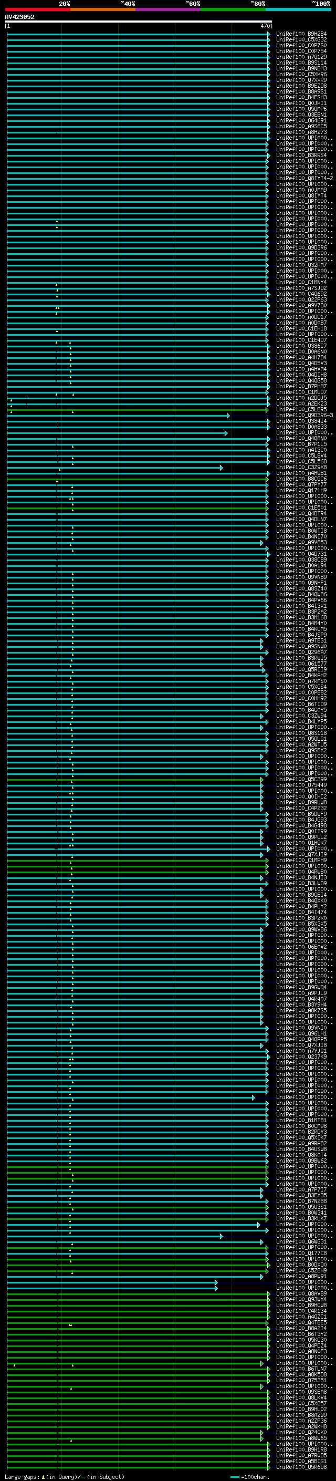The height and width of the screenshot is (1481, 336).
Task: Select the UniRef100_A8PW91 label
Action: point(301,1276)
